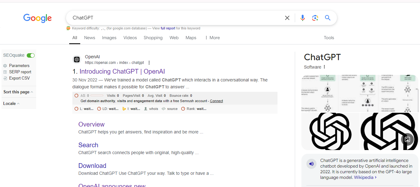
Task: Toggle the SEOquake switch off
Action: coord(31,55)
